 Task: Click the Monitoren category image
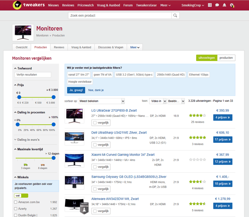(x=23, y=33)
